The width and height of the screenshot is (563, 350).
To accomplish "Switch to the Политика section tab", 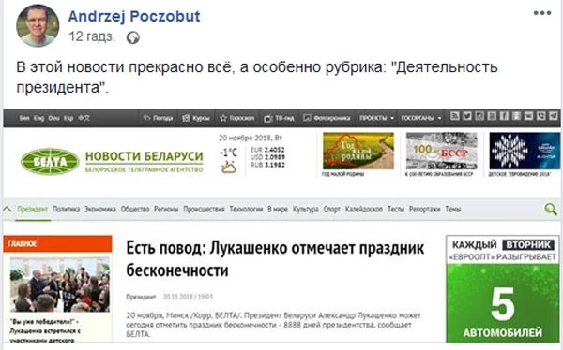I will click(x=66, y=210).
